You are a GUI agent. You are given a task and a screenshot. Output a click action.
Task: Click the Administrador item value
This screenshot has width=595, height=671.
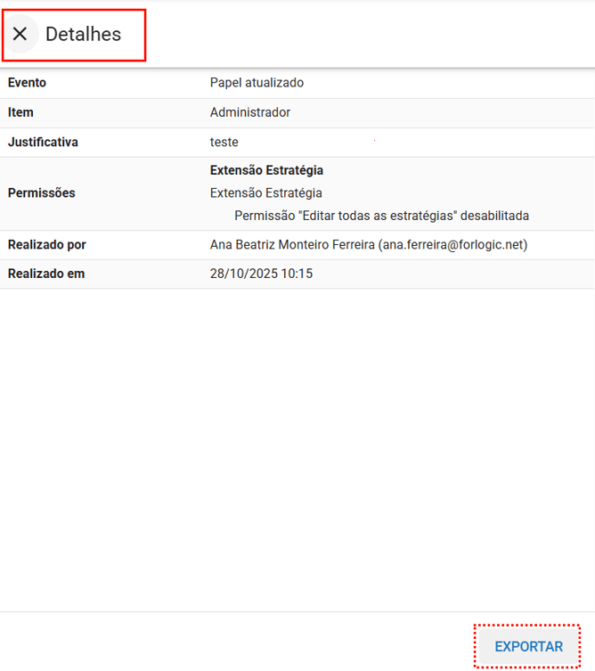(249, 112)
